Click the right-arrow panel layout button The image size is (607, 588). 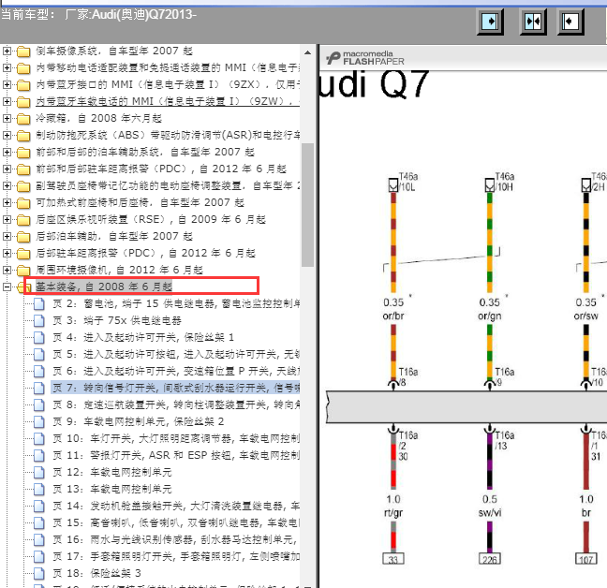(x=490, y=22)
